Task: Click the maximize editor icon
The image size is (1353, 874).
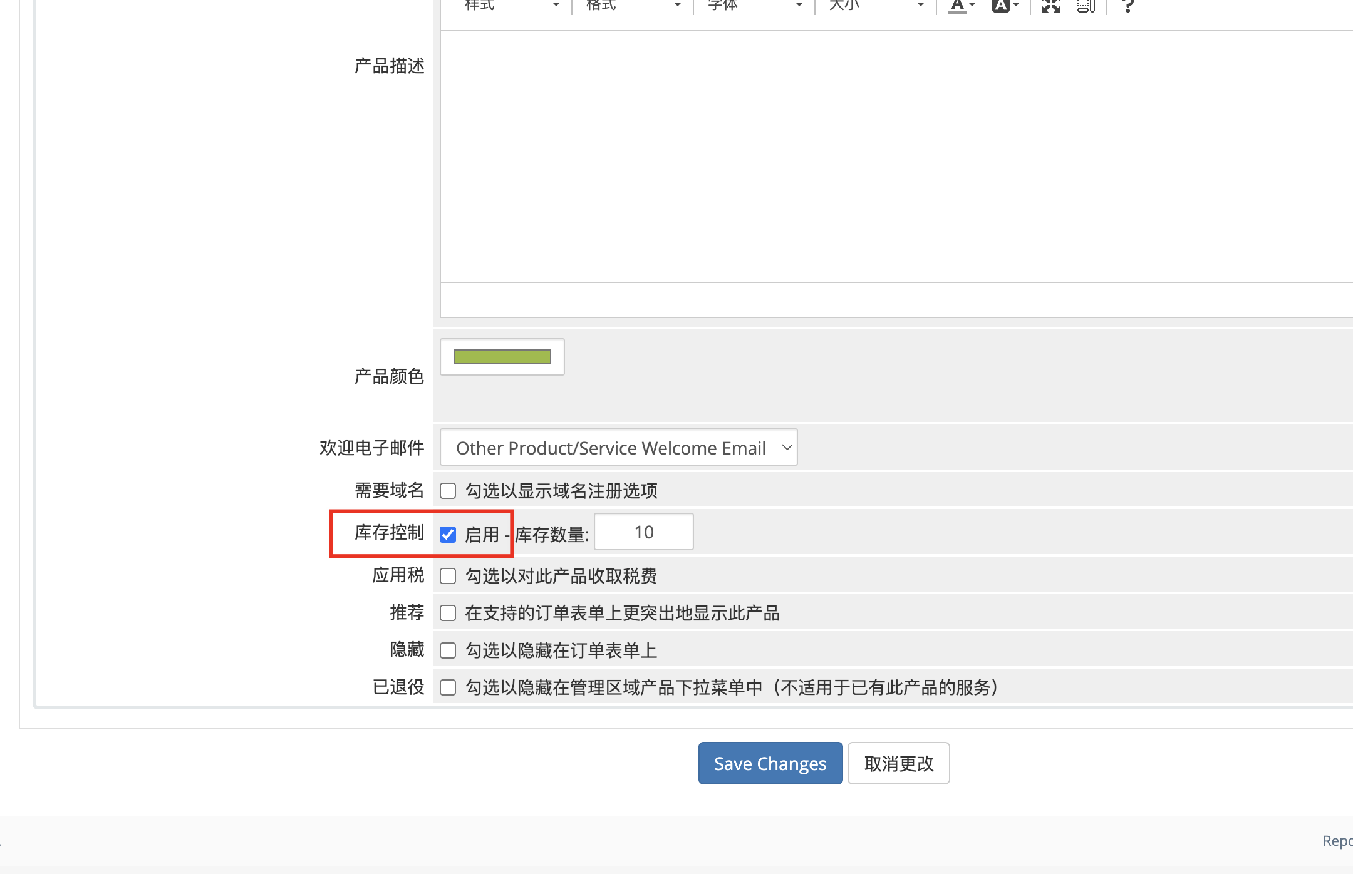Action: (1050, 6)
